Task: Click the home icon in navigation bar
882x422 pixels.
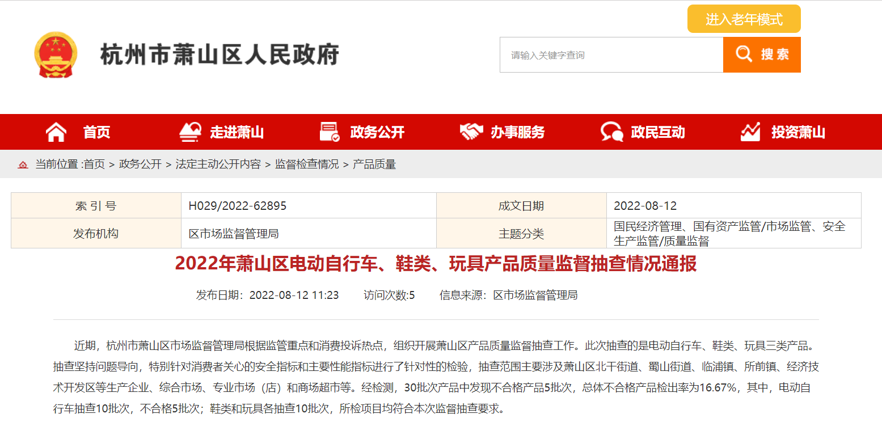Action: [56, 132]
